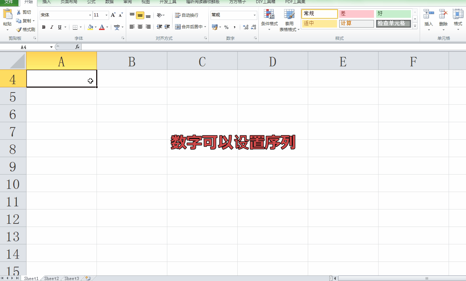
Task: Open the font family dropdown
Action: coord(90,15)
